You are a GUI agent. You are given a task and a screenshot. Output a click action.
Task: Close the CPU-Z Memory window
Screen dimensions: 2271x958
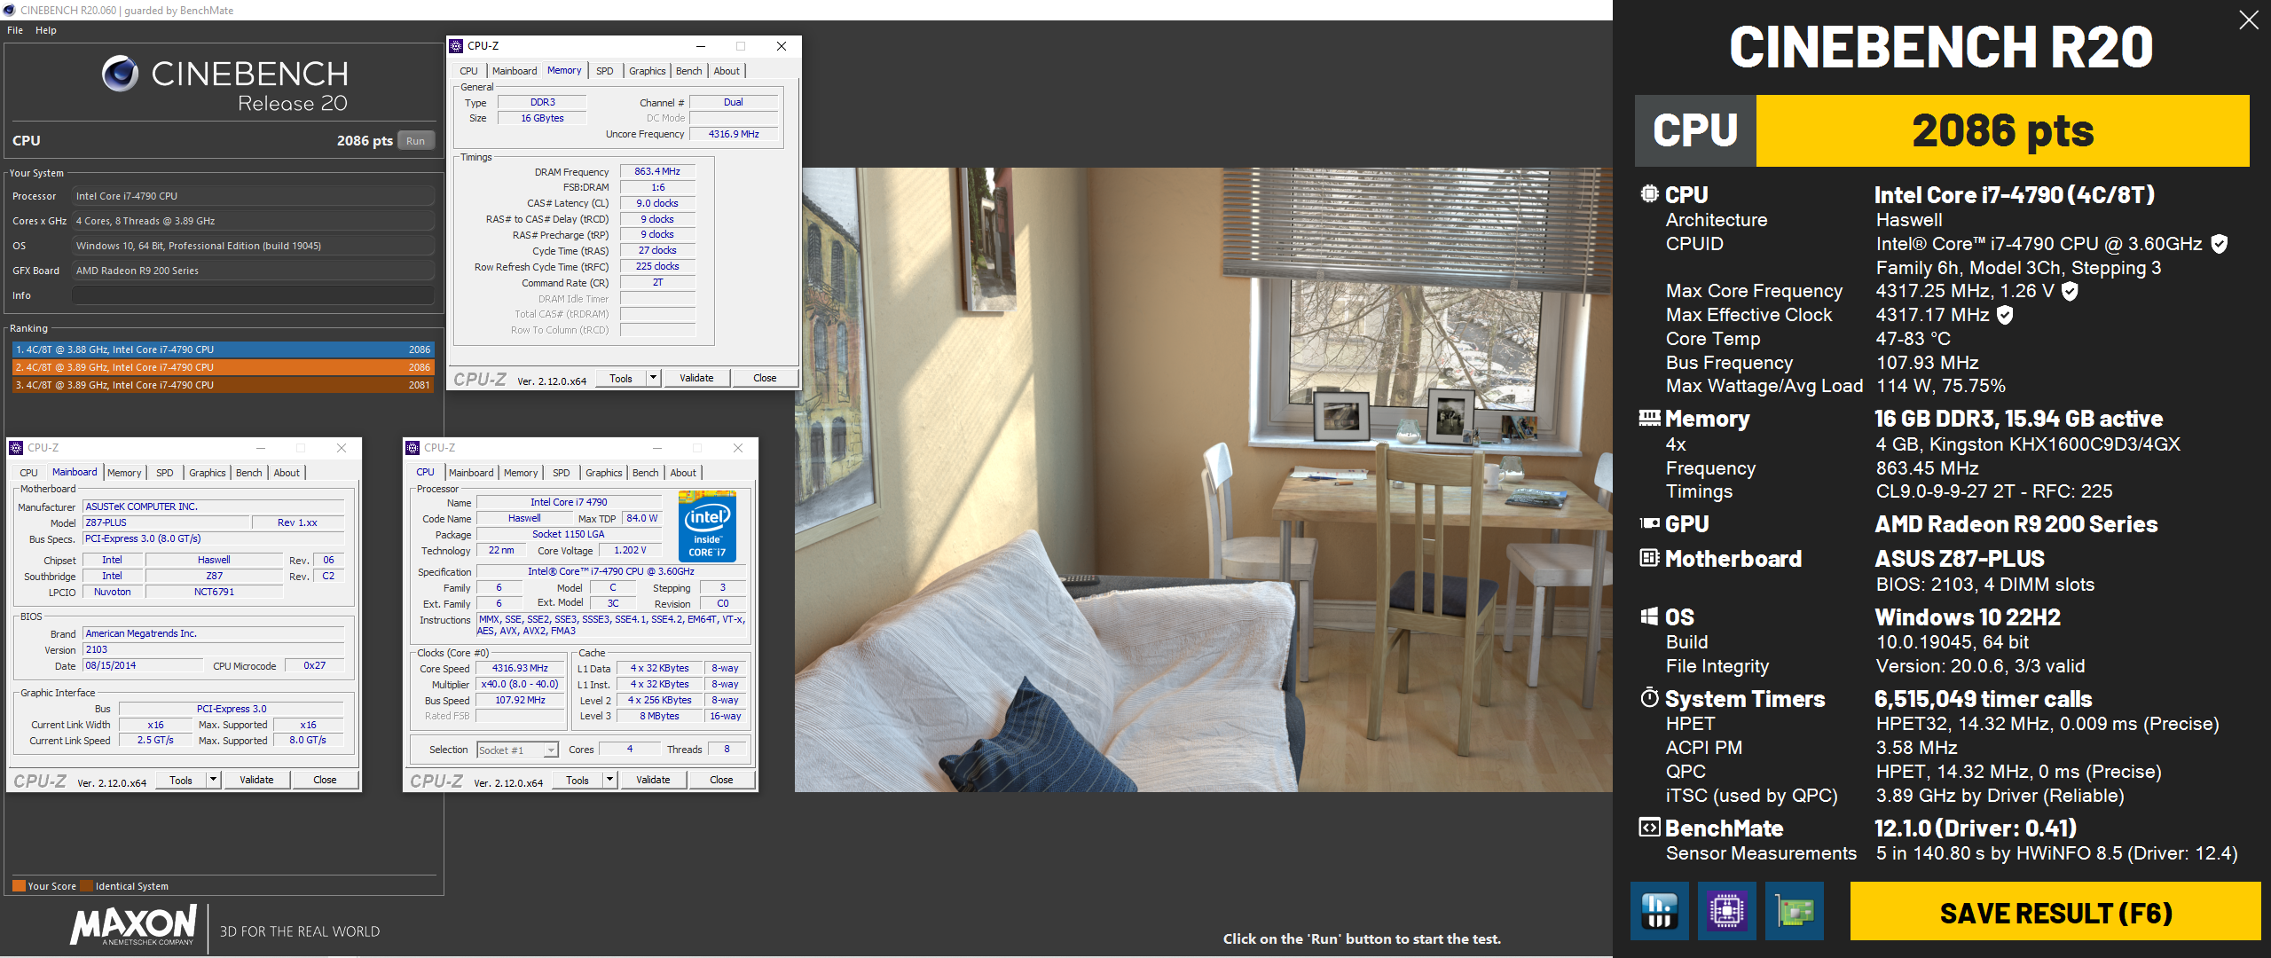tap(782, 46)
